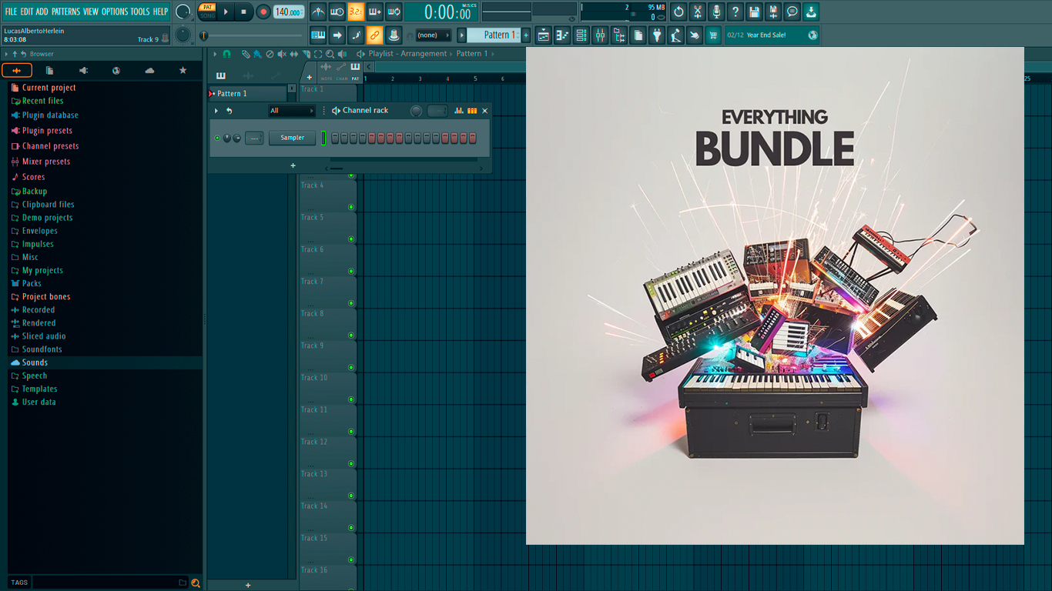1052x591 pixels.
Task: Open the Mixer window from the toolbar
Action: [600, 35]
